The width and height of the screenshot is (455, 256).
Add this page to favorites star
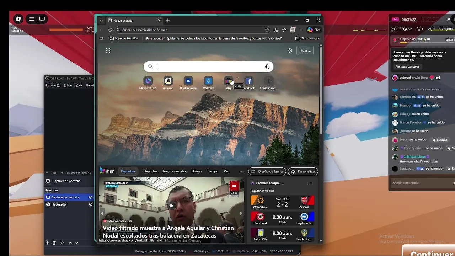267,30
